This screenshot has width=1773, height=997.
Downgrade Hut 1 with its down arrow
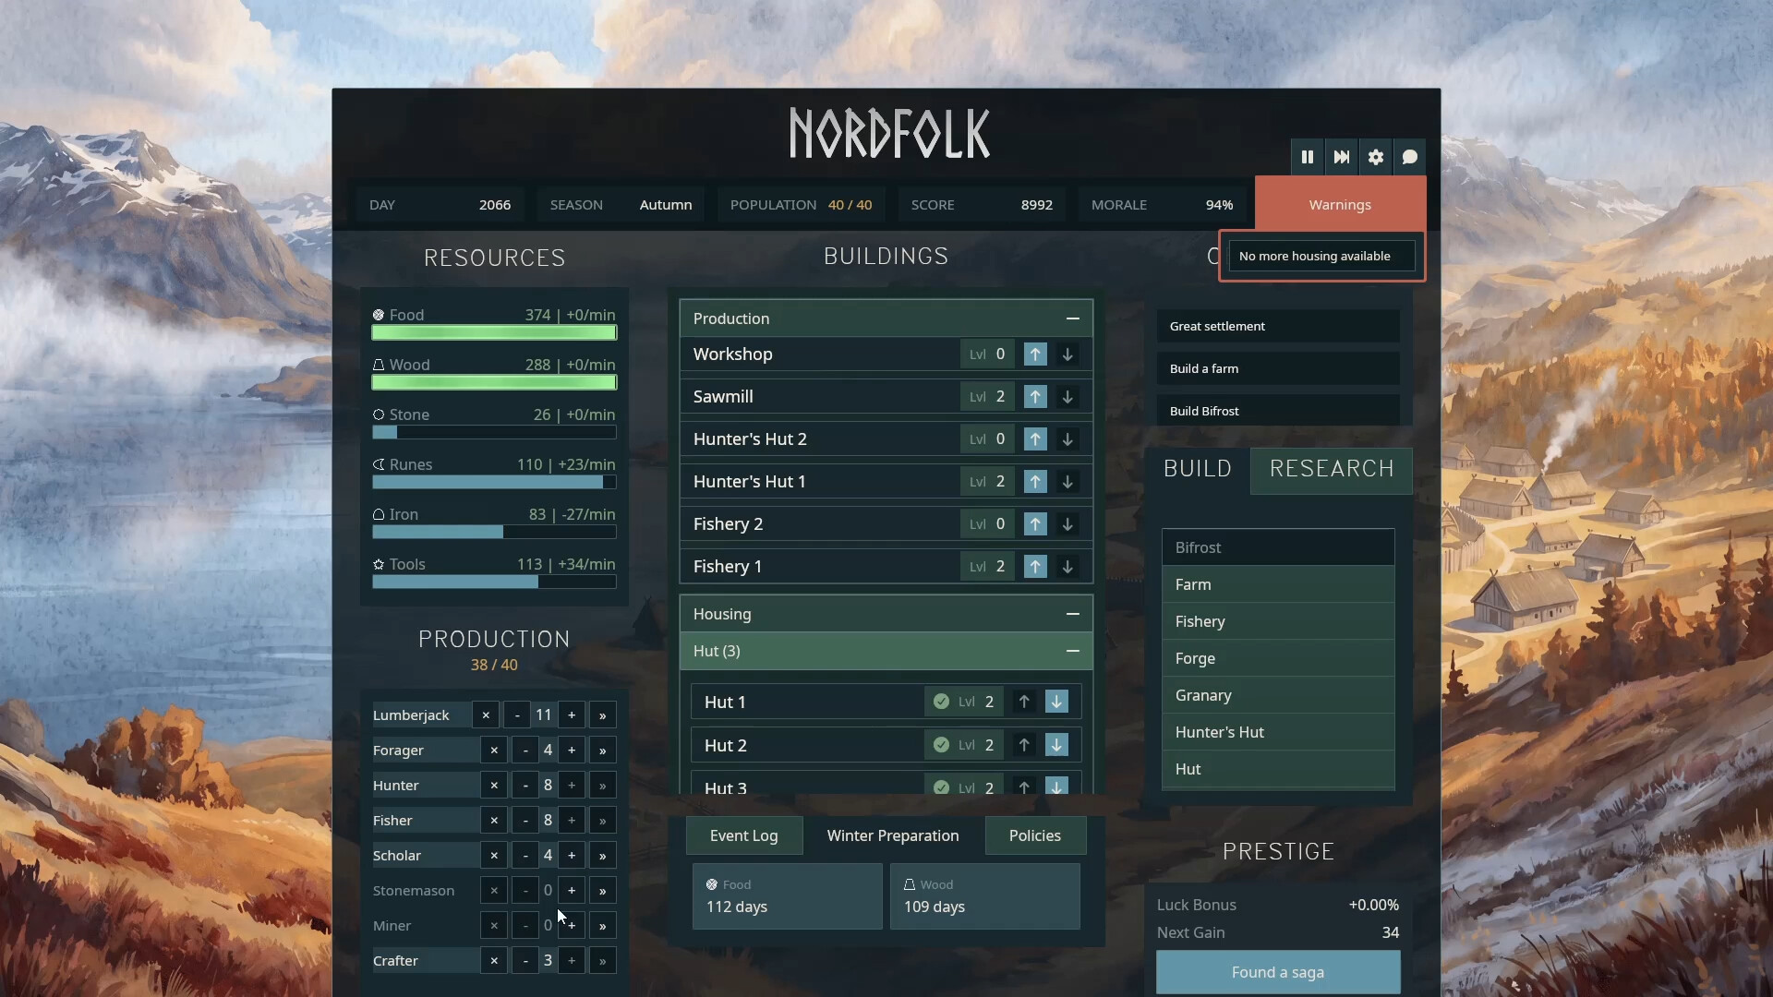(1056, 702)
